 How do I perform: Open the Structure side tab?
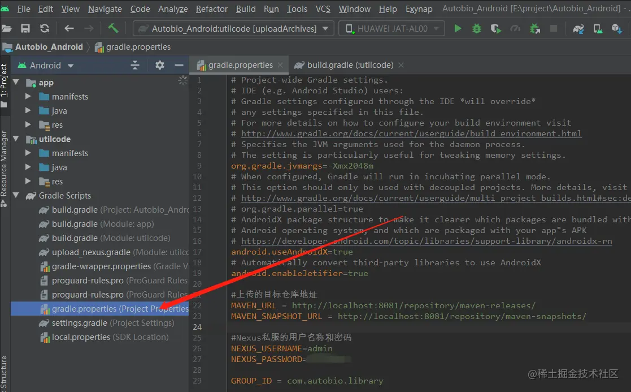pos(4,373)
